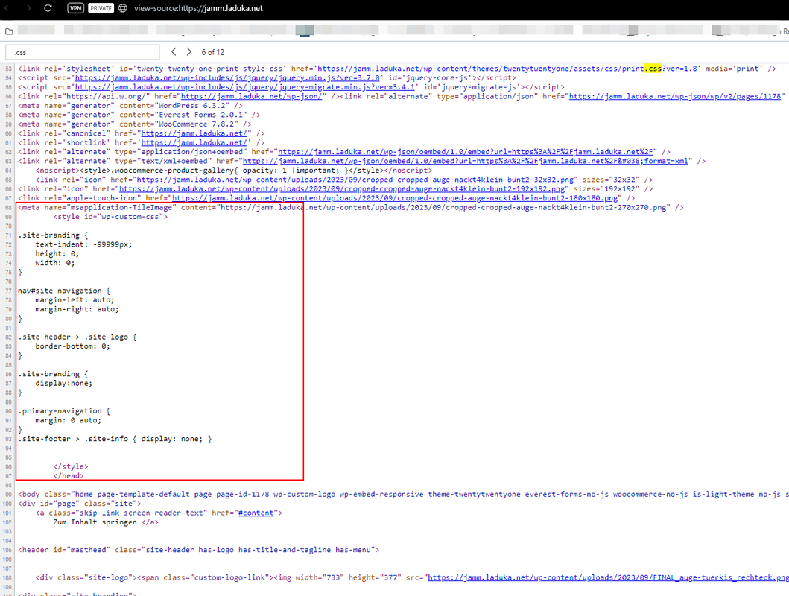Open the apple-touch-icon 180x180.png link
The width and height of the screenshot is (789, 596).
[395, 198]
